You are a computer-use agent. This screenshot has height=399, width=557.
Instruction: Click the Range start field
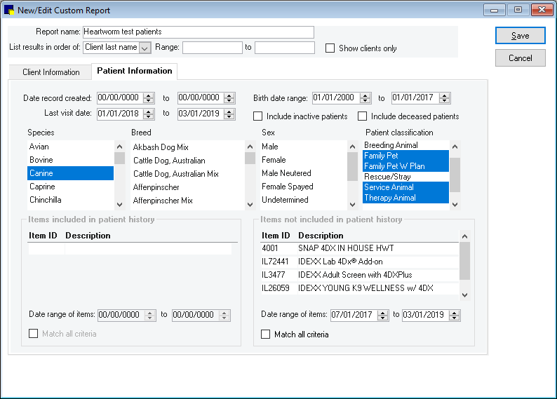[213, 48]
